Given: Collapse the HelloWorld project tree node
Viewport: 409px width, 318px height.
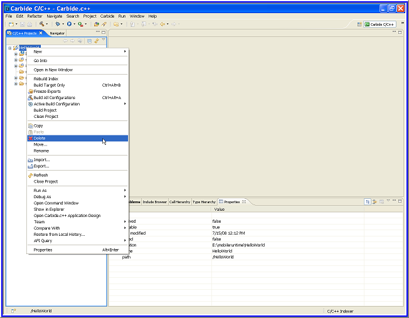Looking at the screenshot, I should coord(9,48).
